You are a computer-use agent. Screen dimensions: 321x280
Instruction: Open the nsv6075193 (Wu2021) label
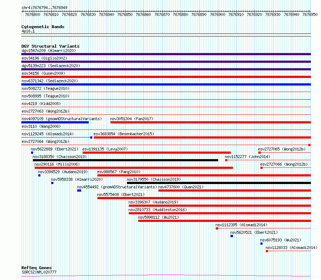click(x=281, y=240)
